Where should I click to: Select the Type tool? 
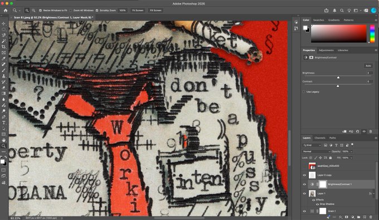(4, 123)
